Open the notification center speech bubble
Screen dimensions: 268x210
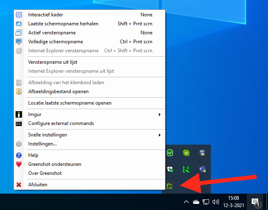255,202
